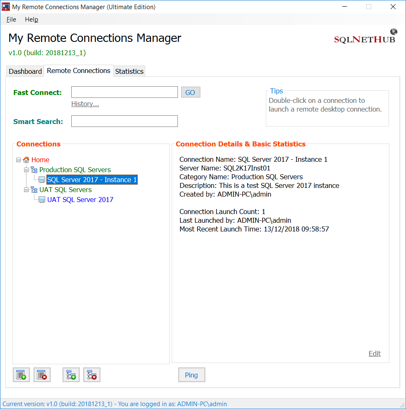Collapse the UAT SQL Servers node
The image size is (406, 409).
[x=26, y=190]
